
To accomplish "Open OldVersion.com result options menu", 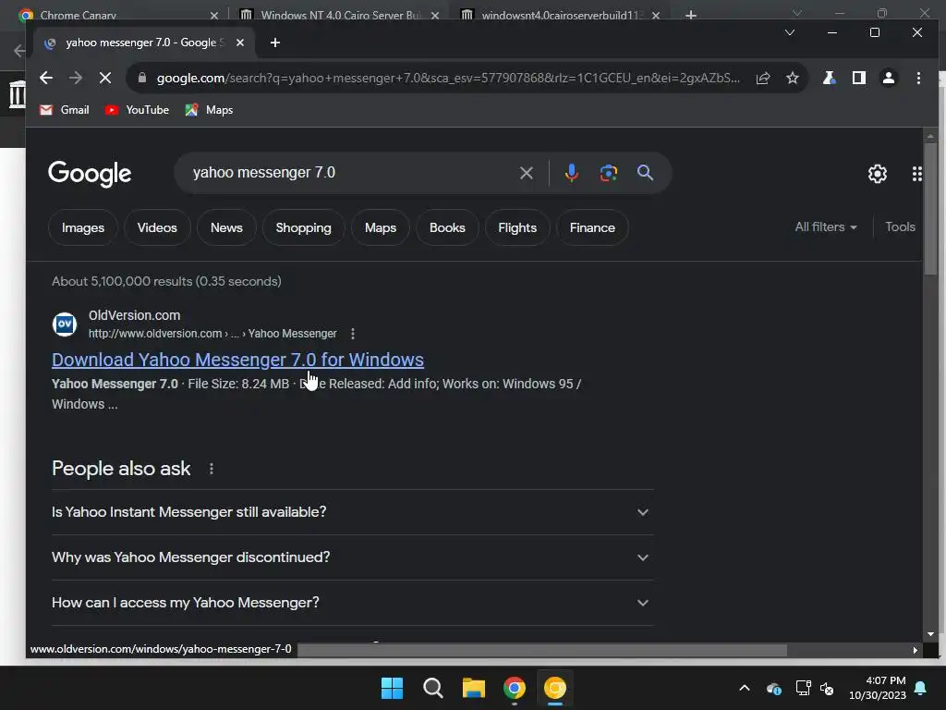I will [353, 333].
